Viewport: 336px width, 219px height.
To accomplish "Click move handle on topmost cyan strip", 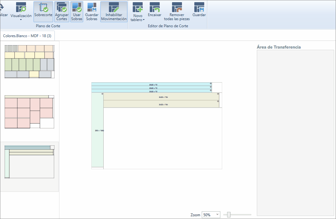I will tap(211, 84).
